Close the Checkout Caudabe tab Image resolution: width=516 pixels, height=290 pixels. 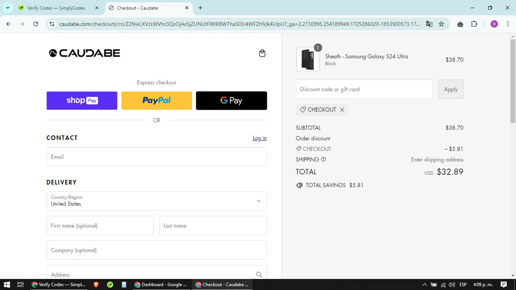(187, 8)
